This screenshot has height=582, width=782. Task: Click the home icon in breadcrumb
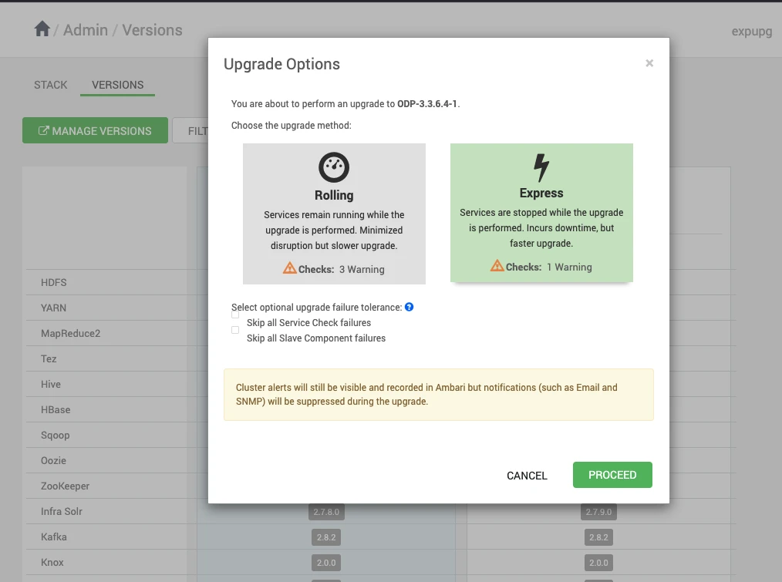tap(42, 29)
